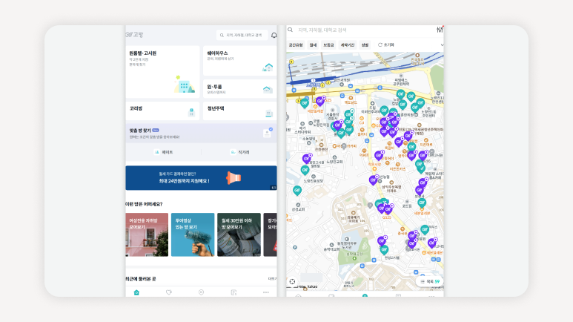
Task: Open the 고방 logo on home screen
Action: (x=134, y=35)
